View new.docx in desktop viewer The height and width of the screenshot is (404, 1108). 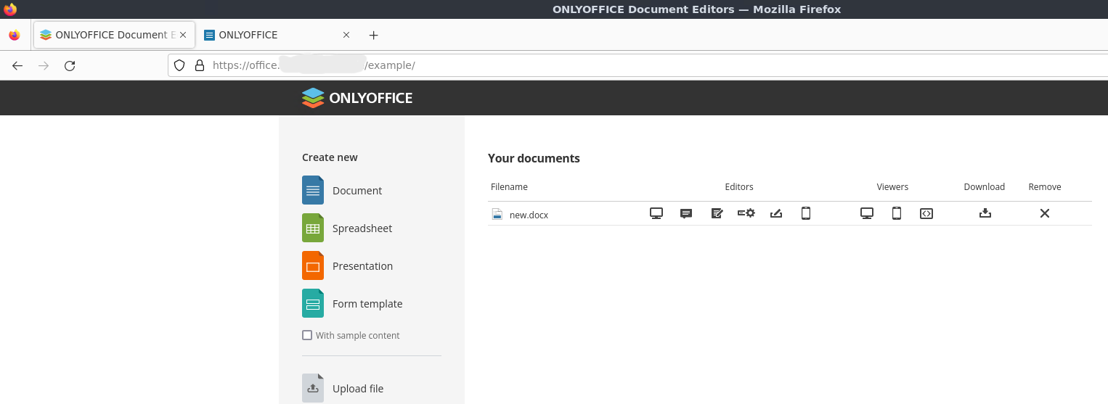point(866,213)
